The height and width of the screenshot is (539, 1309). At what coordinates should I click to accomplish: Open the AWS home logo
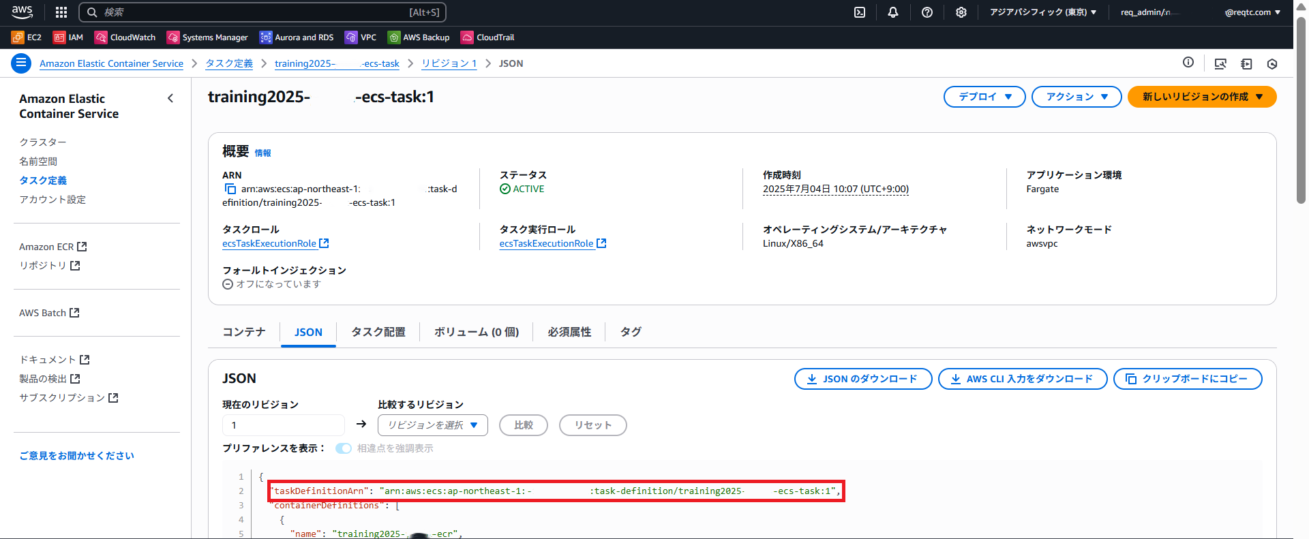[x=22, y=12]
